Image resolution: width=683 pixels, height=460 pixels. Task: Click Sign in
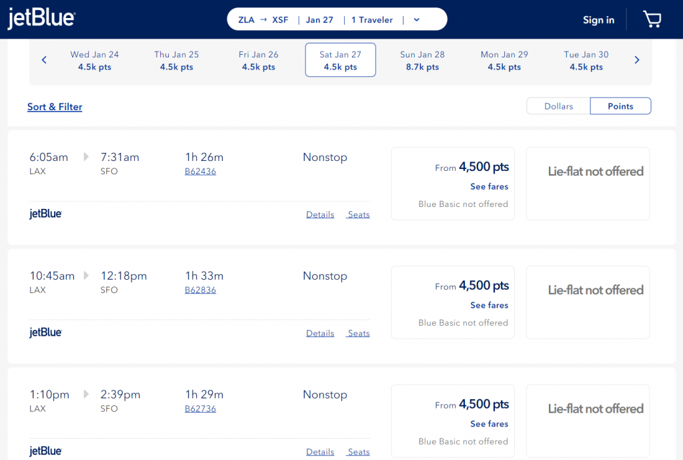point(598,19)
